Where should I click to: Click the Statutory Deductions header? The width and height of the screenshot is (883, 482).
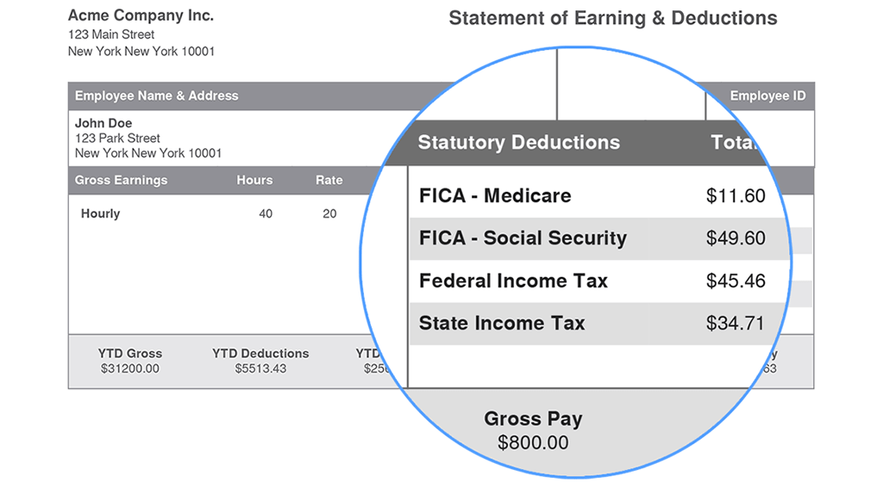coord(518,143)
